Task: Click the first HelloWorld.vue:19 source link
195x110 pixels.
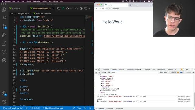Action: pyautogui.click(x=184, y=97)
